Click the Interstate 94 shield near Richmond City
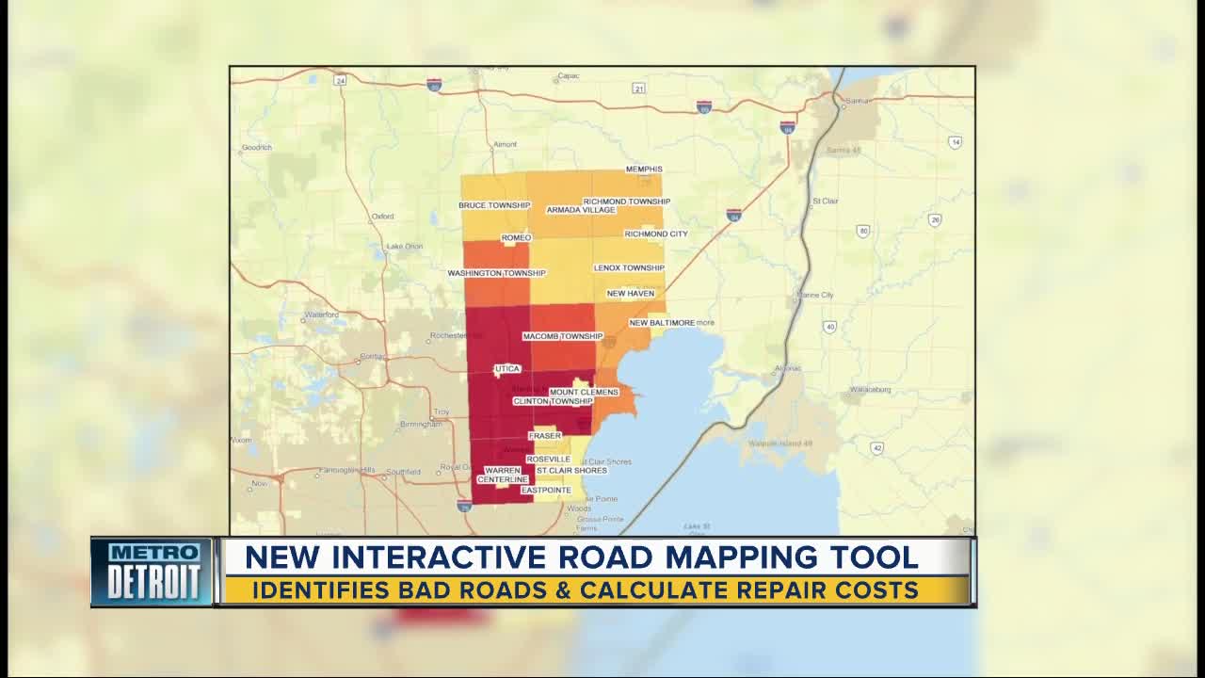The image size is (1205, 678). coord(733,215)
